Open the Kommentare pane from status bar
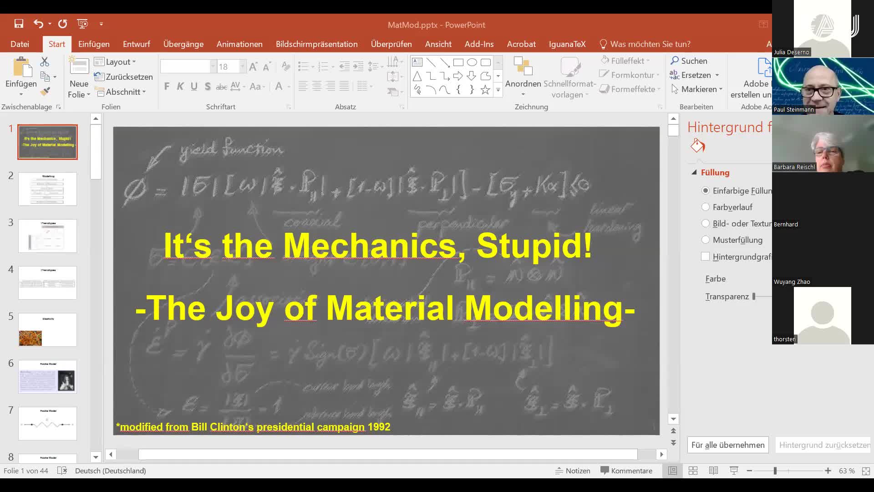The height and width of the screenshot is (492, 874). 626,471
